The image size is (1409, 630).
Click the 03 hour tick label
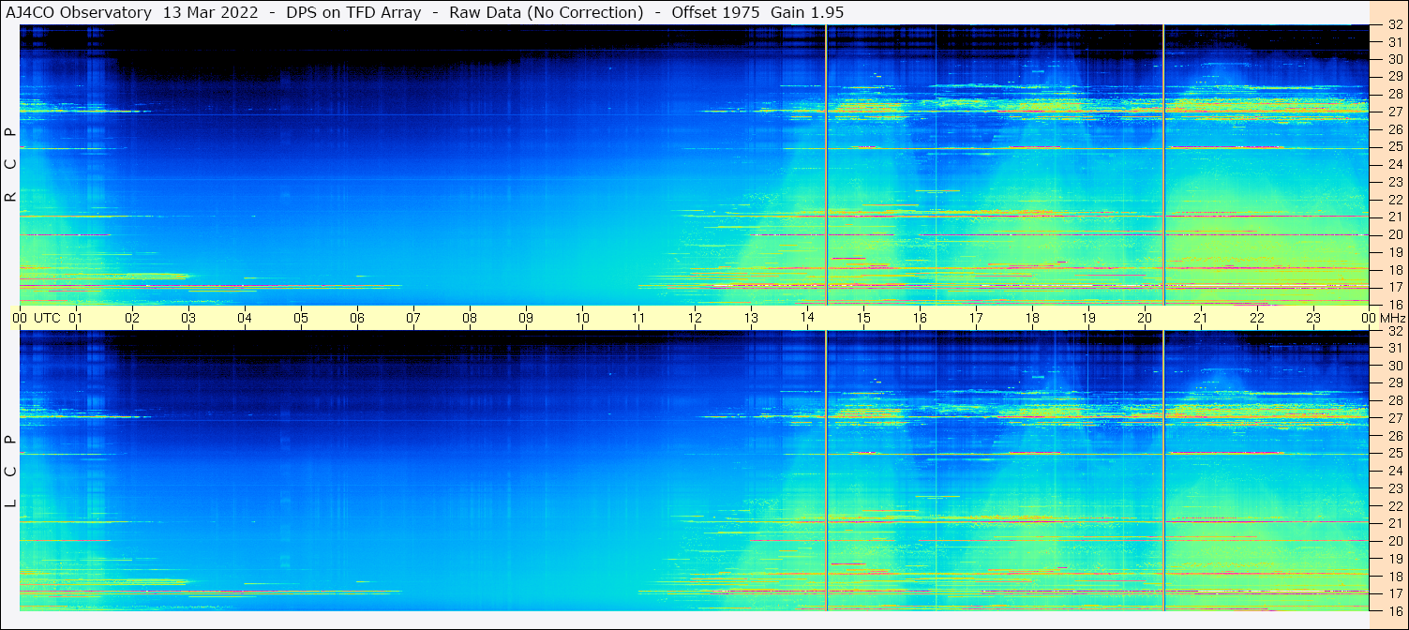pos(188,318)
